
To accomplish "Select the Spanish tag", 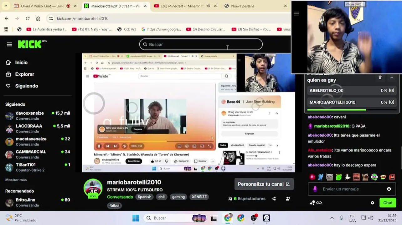I will [x=145, y=197].
